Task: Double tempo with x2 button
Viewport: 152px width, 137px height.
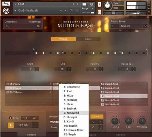Action: click(x=34, y=118)
